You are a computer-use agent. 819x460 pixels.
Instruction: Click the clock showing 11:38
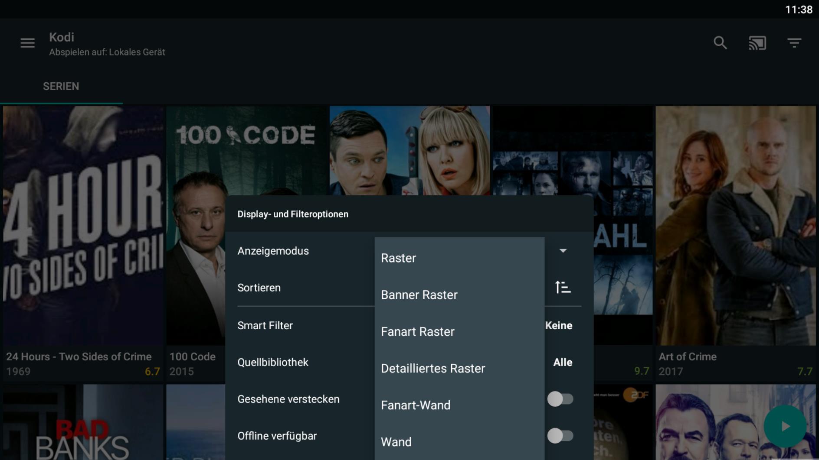[x=799, y=10]
